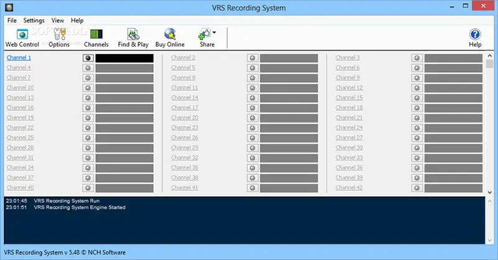
Task: Click the record button for Channel 11
Action: (x=253, y=88)
